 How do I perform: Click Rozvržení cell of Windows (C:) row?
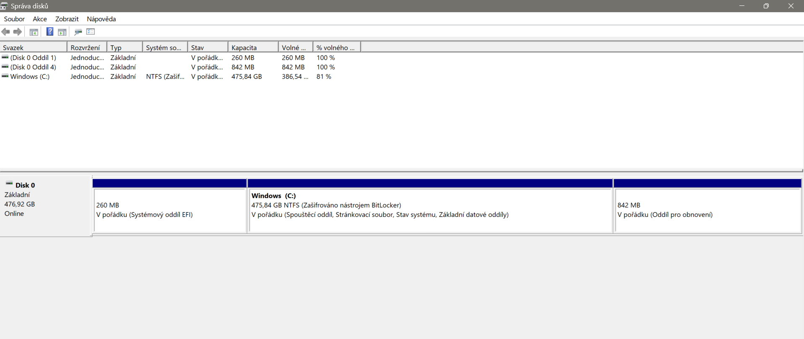pos(87,77)
